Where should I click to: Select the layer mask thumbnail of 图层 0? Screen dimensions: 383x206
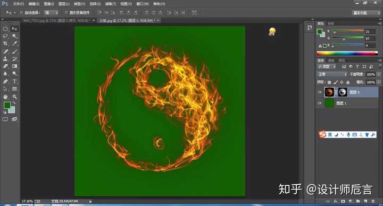(x=343, y=92)
